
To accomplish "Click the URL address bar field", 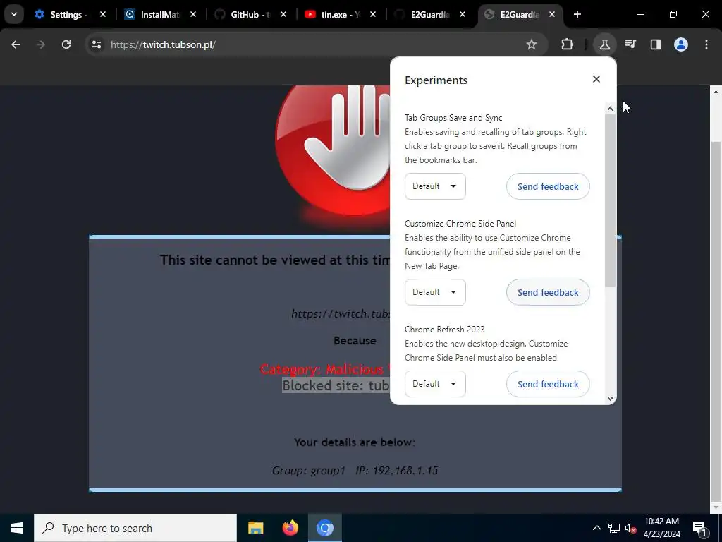I will [x=316, y=44].
